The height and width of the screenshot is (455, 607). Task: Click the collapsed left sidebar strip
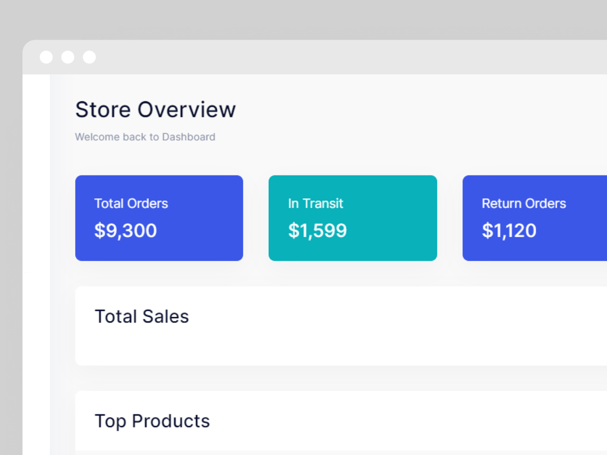point(36,265)
